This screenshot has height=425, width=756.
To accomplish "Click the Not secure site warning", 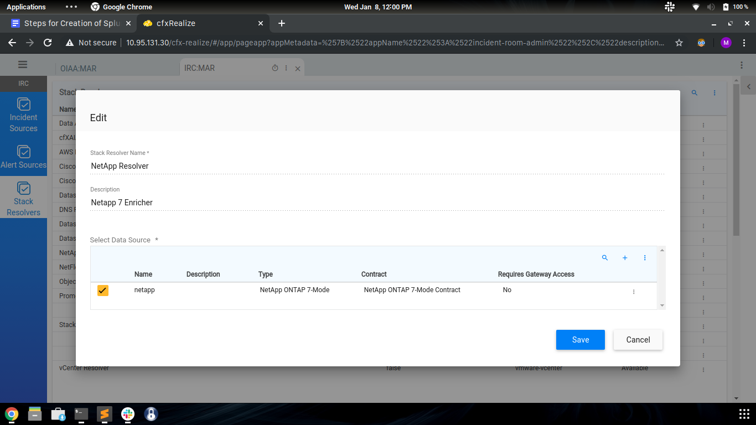I will point(91,43).
